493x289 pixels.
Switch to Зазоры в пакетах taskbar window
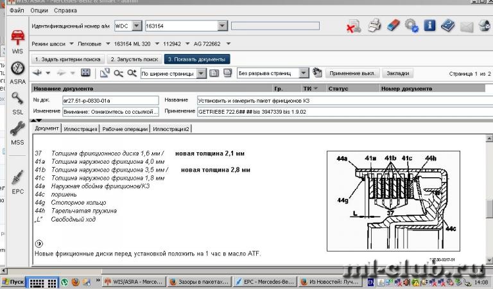pyautogui.click(x=200, y=282)
